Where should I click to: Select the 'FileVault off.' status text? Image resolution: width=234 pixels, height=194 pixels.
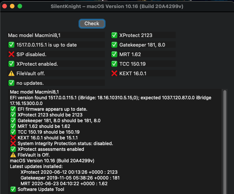[30, 74]
